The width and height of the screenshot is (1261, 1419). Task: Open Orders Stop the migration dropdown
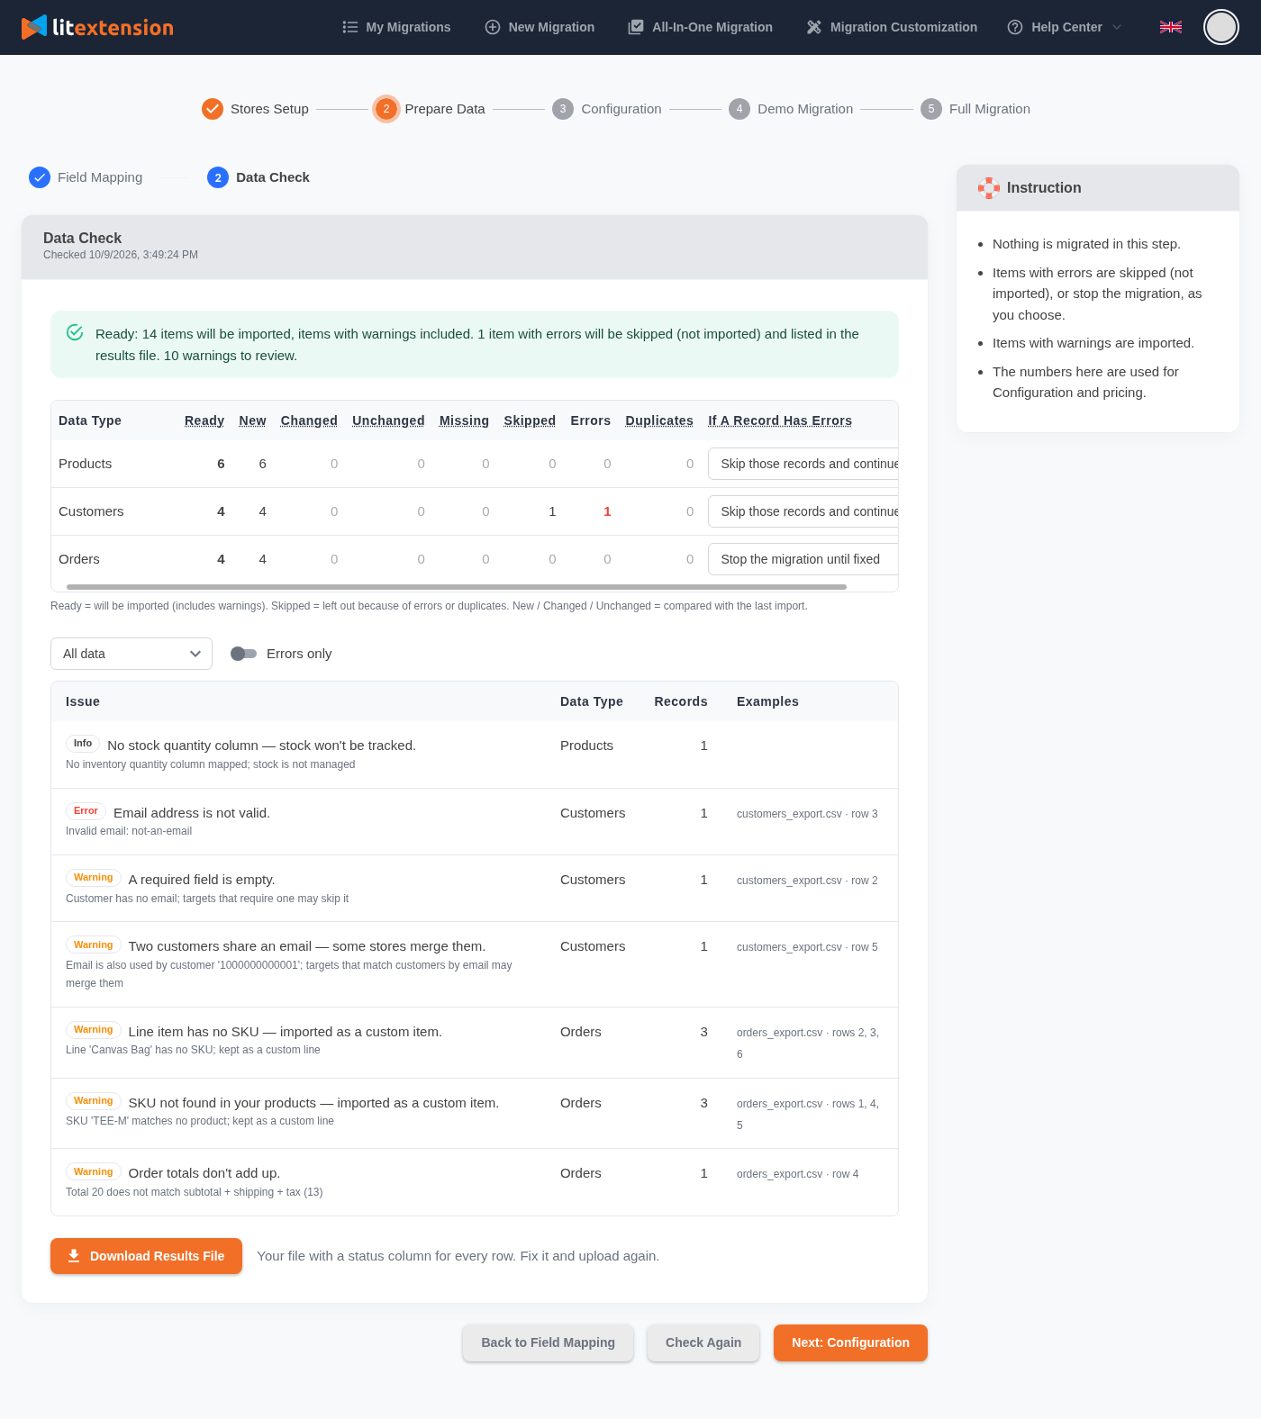803,559
